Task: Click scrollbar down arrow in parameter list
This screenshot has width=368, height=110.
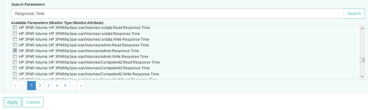Action: (362, 77)
